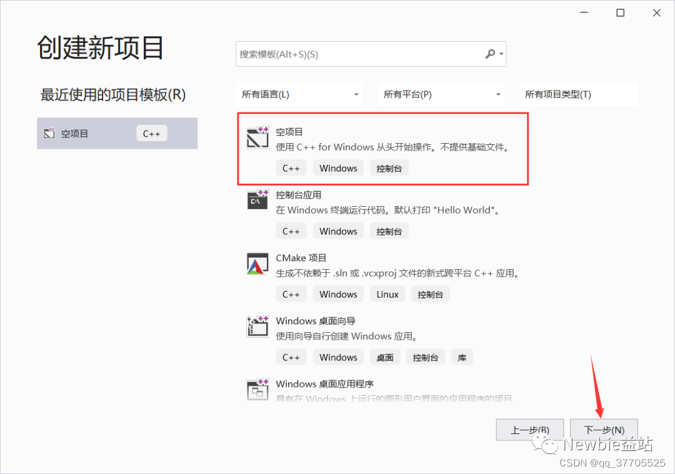Click the empty project icon in recent list

pos(49,134)
